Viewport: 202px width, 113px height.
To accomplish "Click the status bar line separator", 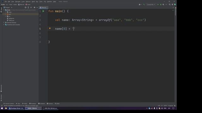I will pyautogui.click(x=162, y=106).
